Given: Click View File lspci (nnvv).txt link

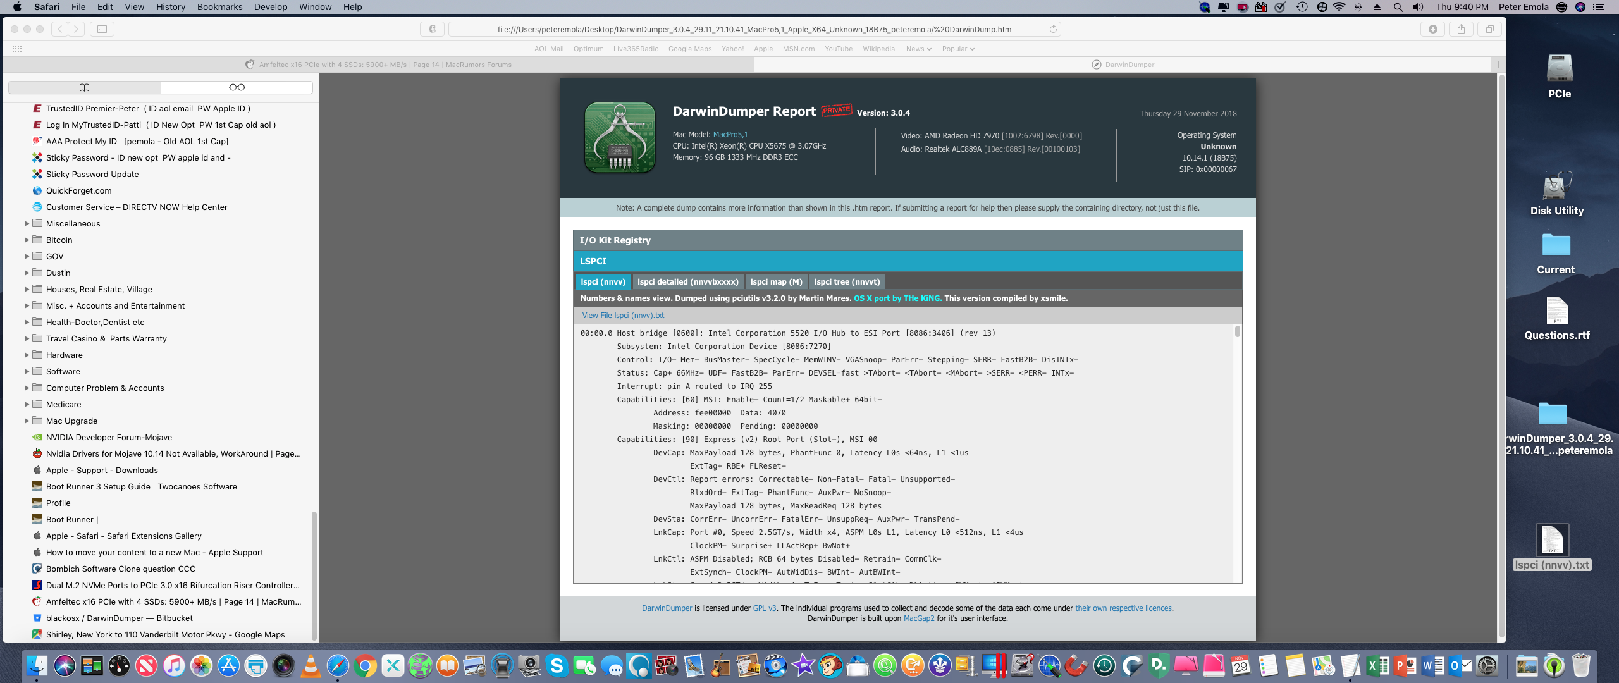Looking at the screenshot, I should [623, 315].
